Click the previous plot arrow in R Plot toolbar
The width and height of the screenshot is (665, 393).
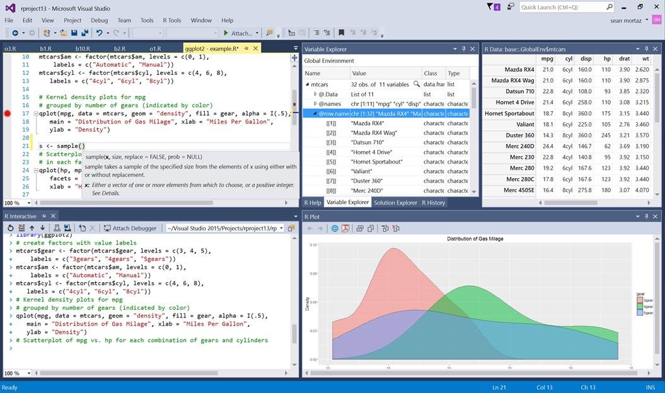click(309, 229)
